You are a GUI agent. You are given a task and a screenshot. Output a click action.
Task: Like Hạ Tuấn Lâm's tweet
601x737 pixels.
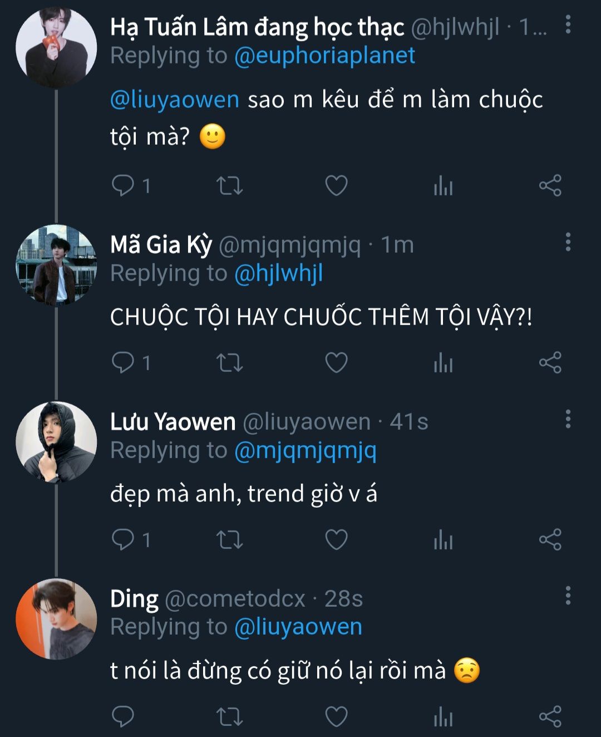336,185
